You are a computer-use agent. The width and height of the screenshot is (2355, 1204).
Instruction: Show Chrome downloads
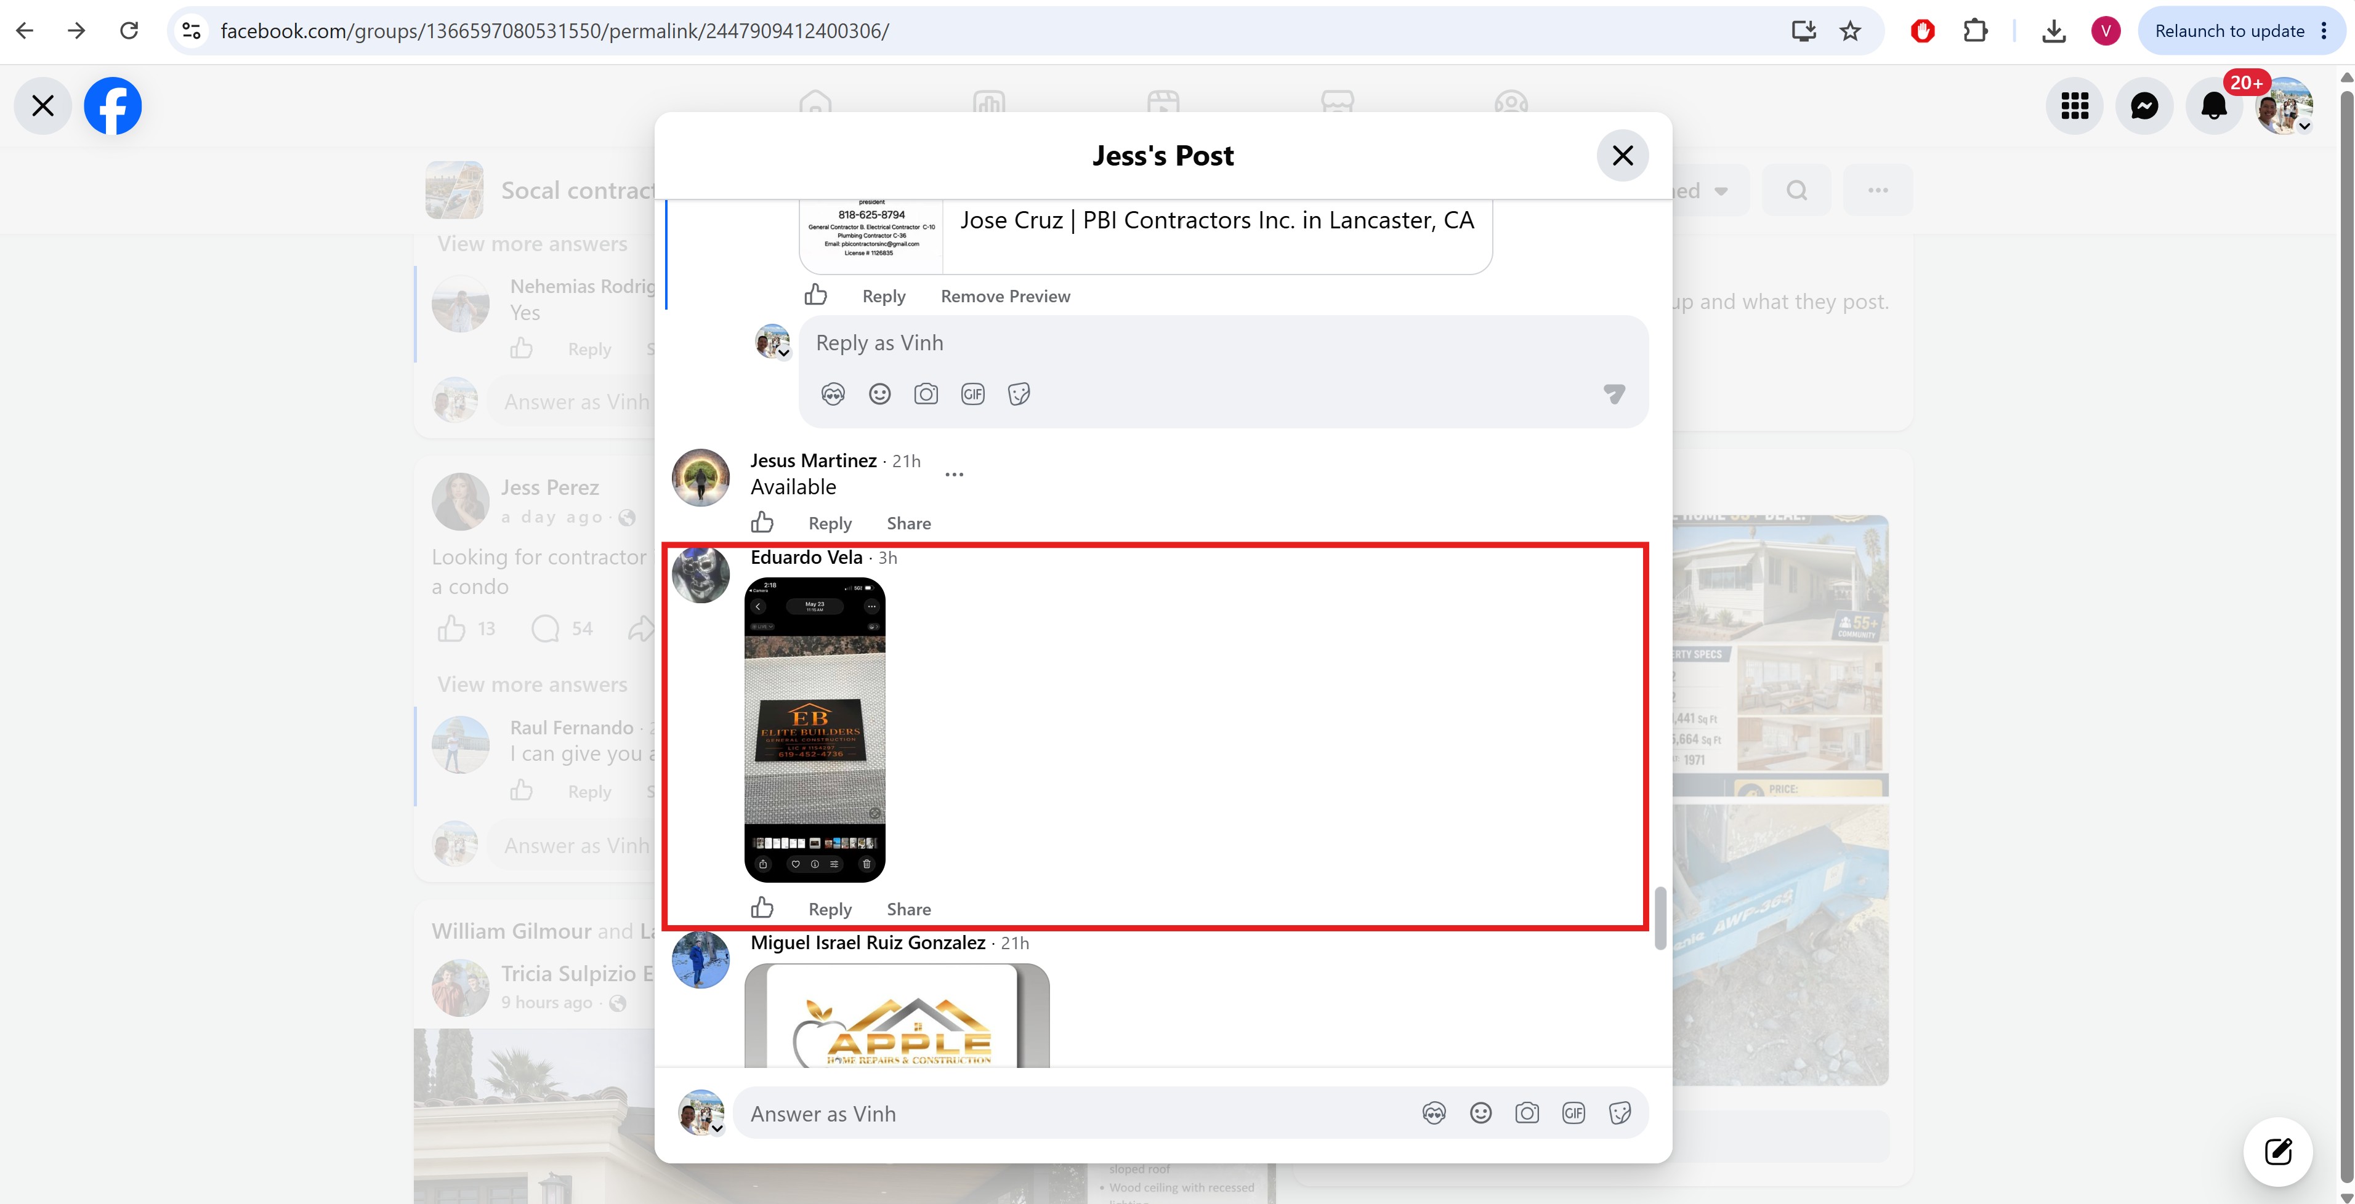coord(2053,31)
